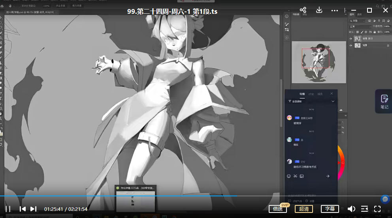Image resolution: width=392 pixels, height=218 pixels.
Task: Click the share icon in top bar
Action: [303, 10]
